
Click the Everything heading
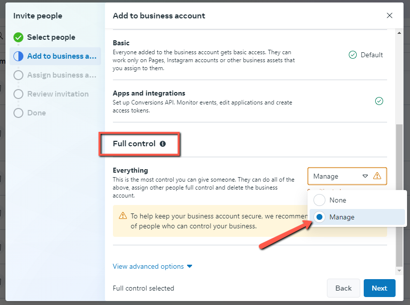pos(130,170)
